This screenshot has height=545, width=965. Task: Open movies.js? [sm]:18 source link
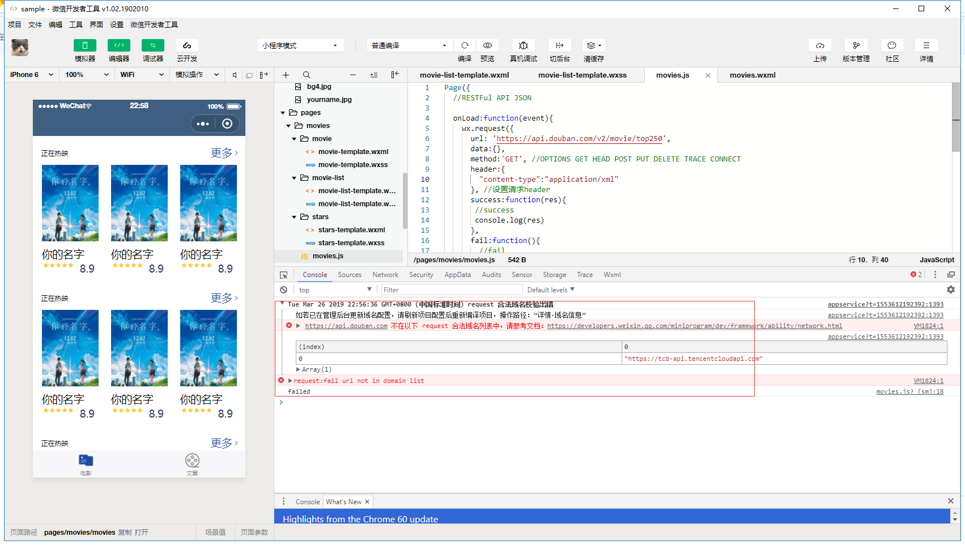[909, 391]
